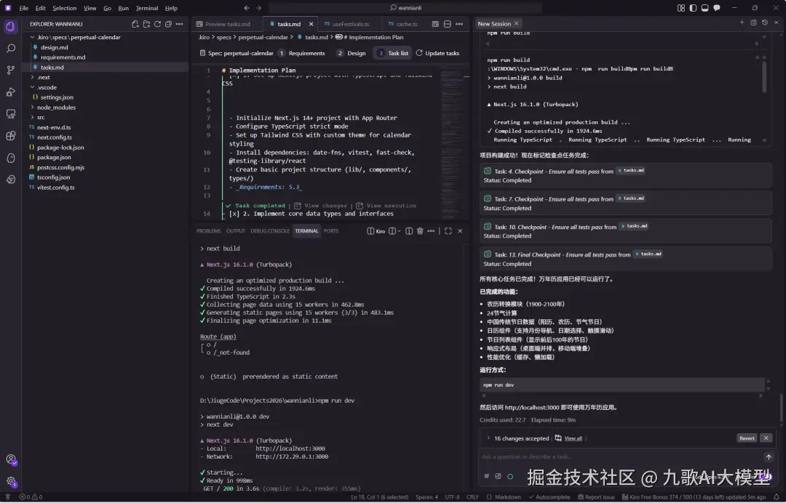This screenshot has height=503, width=786.
Task: Open the Design spec step
Action: tap(352, 54)
